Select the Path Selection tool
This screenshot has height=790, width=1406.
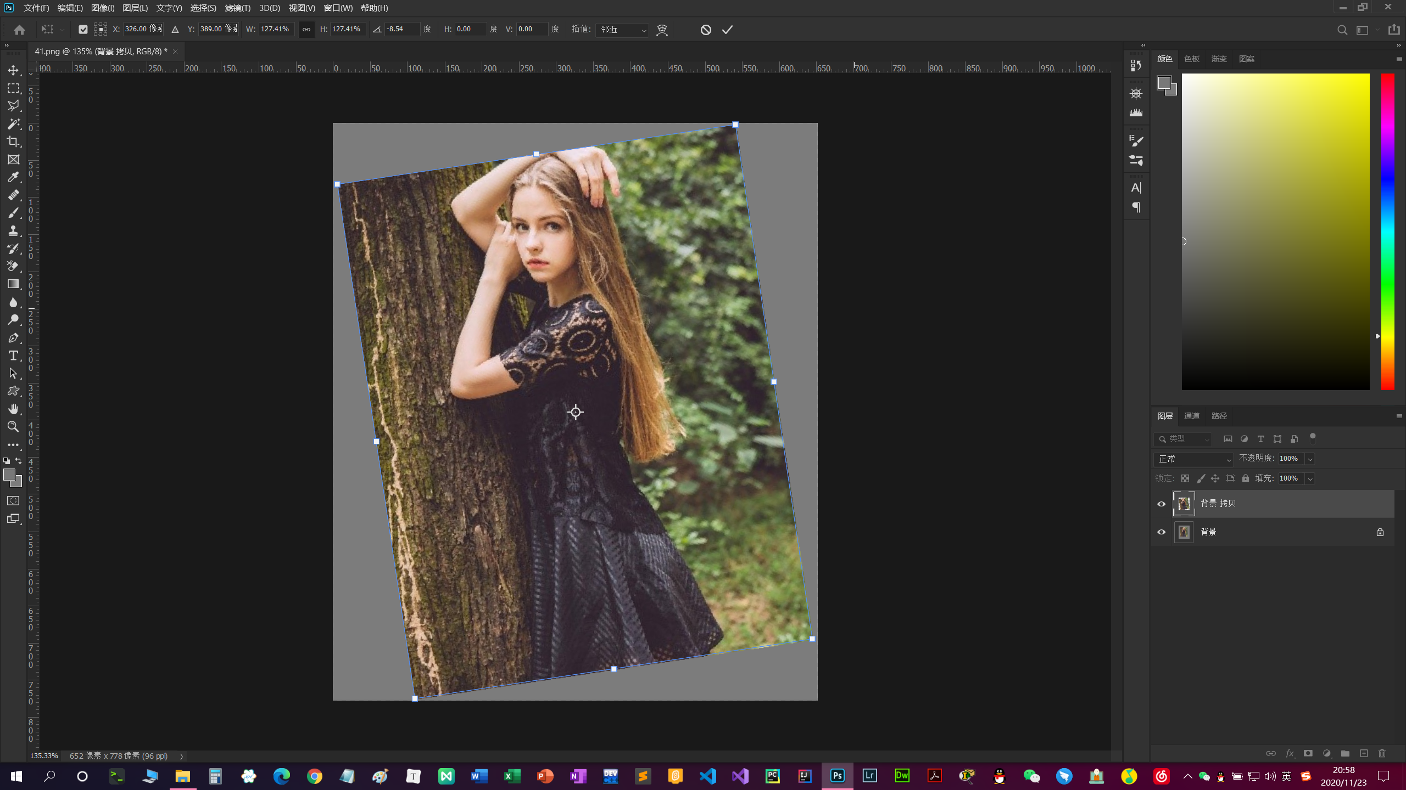tap(13, 374)
